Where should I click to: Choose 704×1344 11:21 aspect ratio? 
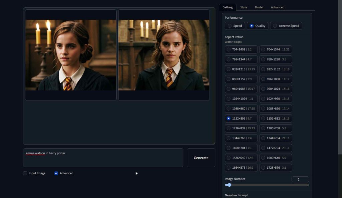276,49
